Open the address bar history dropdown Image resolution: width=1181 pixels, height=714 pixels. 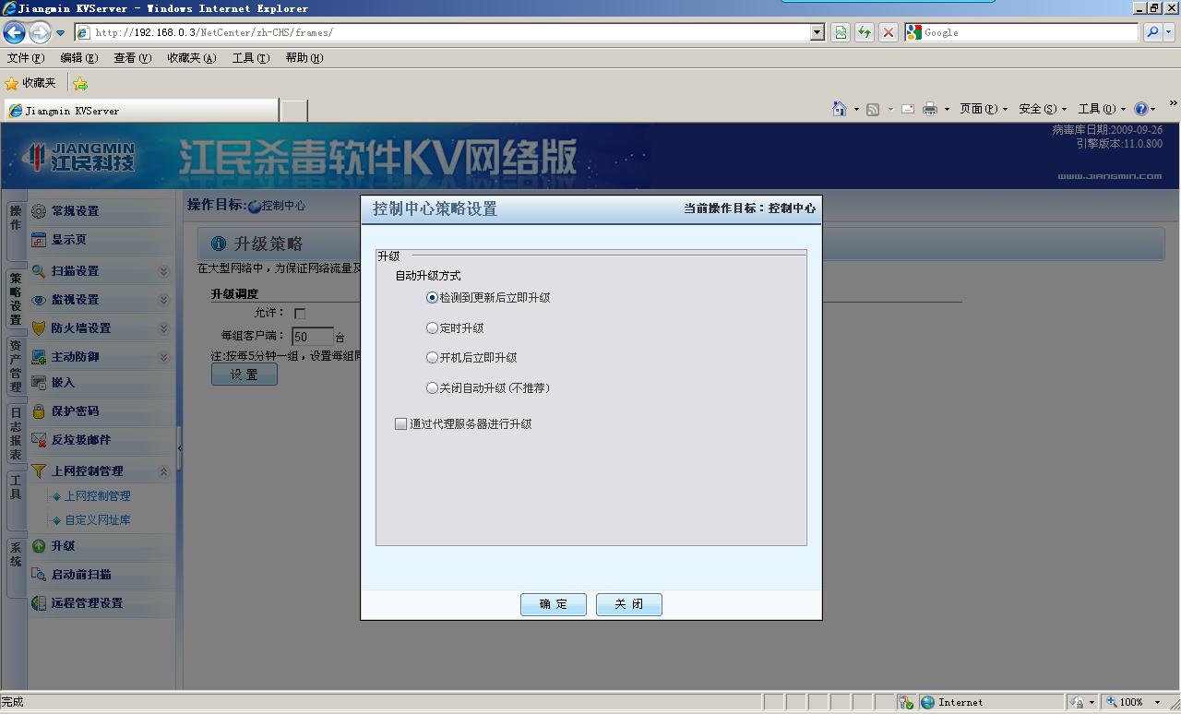point(817,32)
